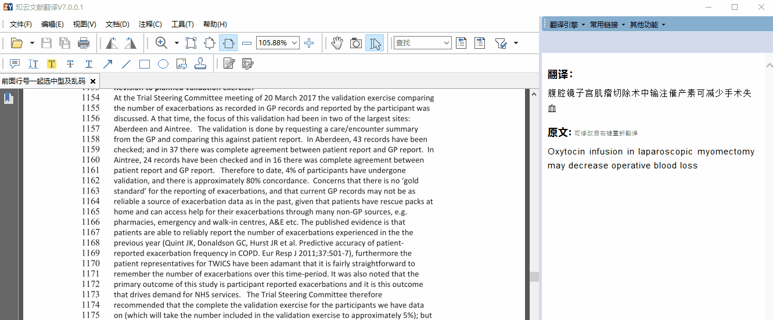Collapse translation panel with top-right chevron
Screen dimensions: 773x320
769,65
